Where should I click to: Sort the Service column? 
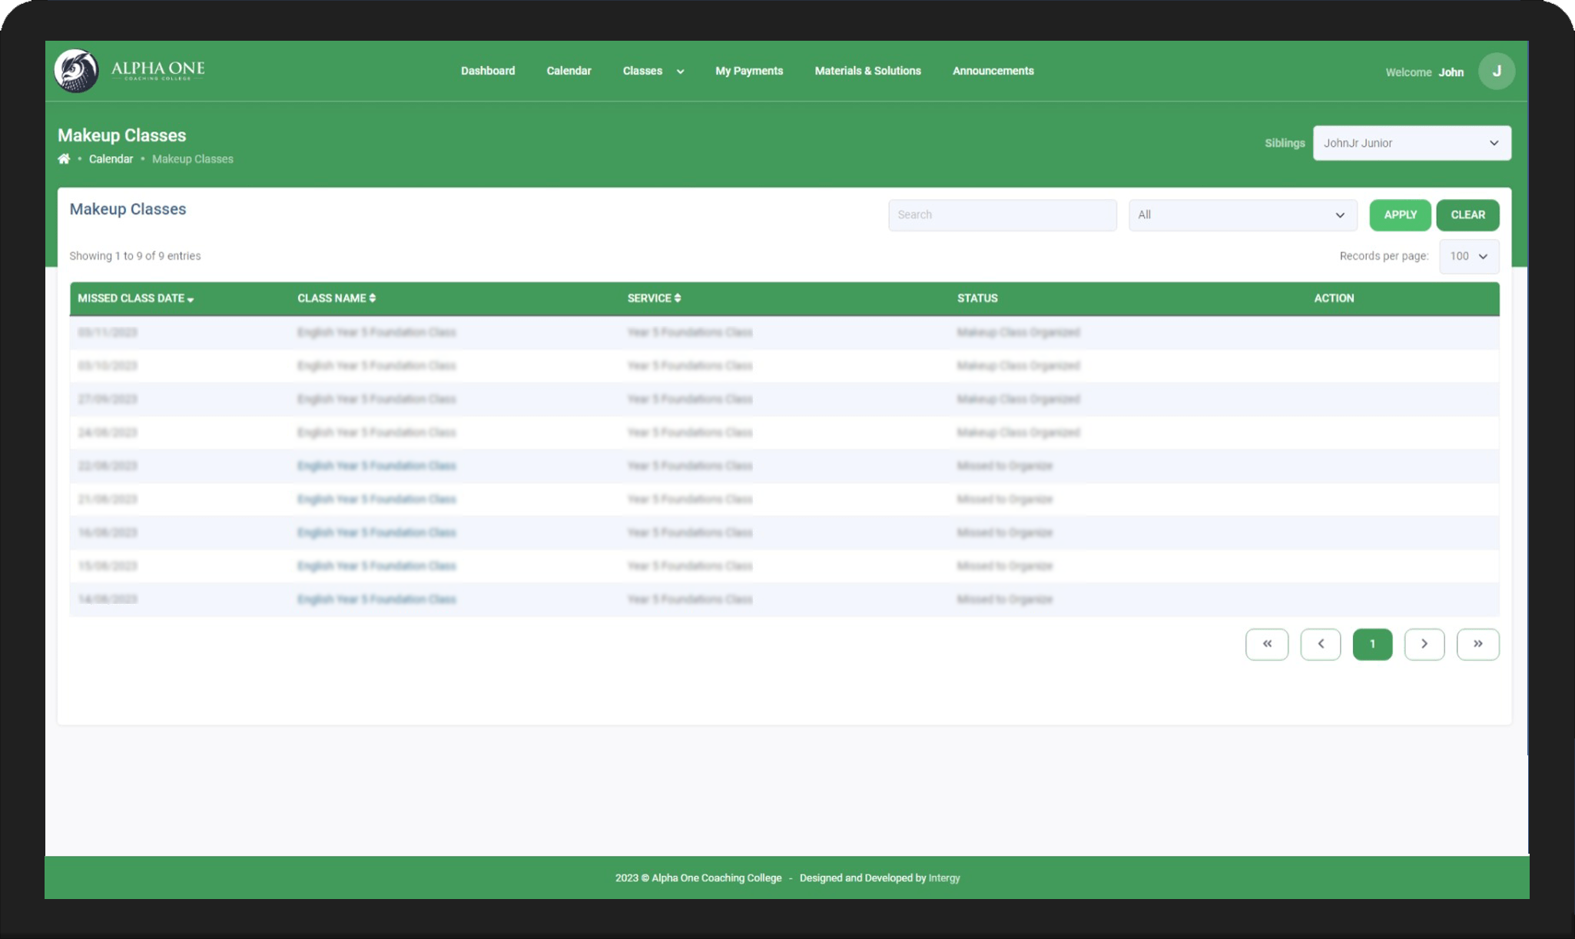654,298
